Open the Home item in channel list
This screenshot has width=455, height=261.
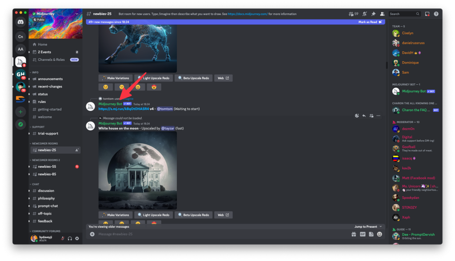55,44
